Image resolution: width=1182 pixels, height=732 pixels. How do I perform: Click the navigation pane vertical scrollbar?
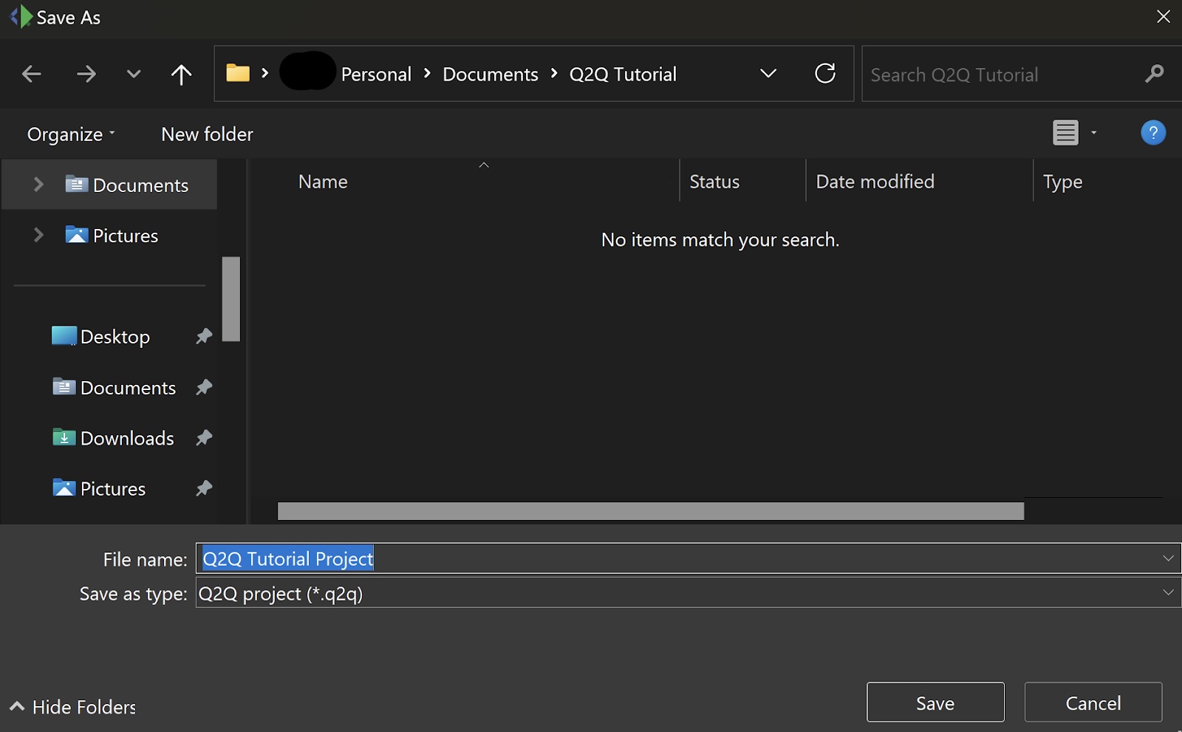[231, 299]
